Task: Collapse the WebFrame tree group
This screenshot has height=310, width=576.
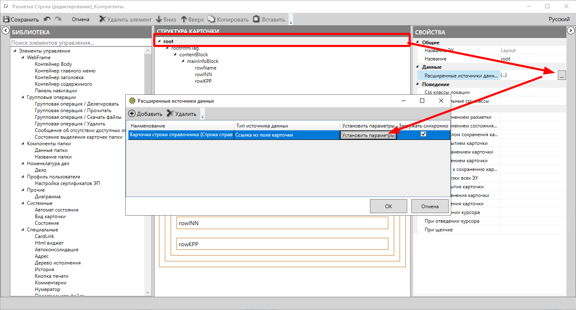Action: point(23,58)
